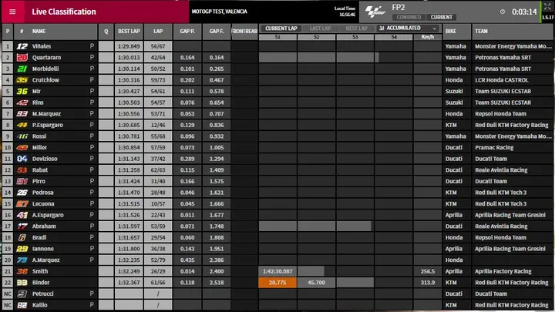Click Crutchlow's lap count 59/73
Viewport: 555px width, 312px height.
(158, 80)
